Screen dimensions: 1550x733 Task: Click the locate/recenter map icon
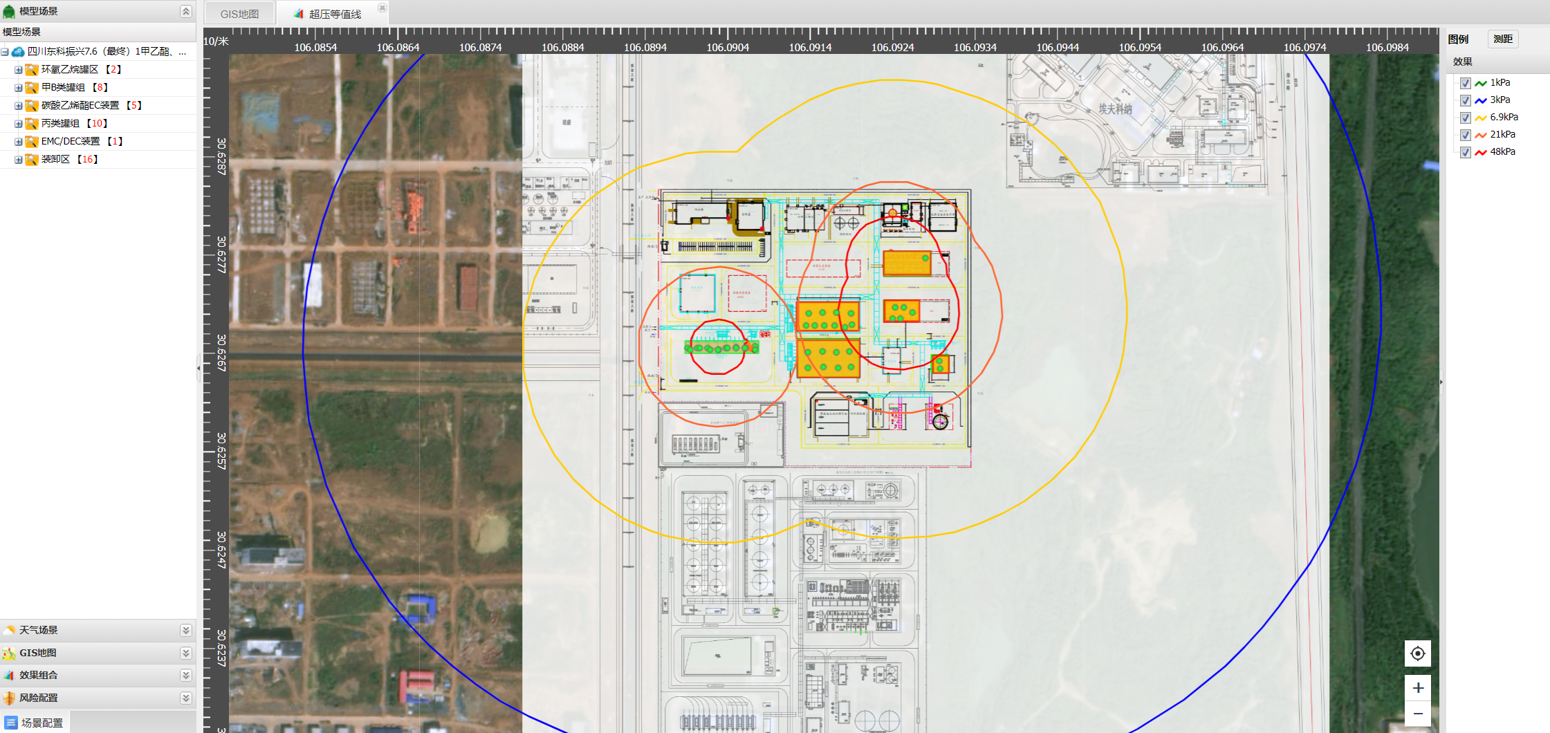1417,653
